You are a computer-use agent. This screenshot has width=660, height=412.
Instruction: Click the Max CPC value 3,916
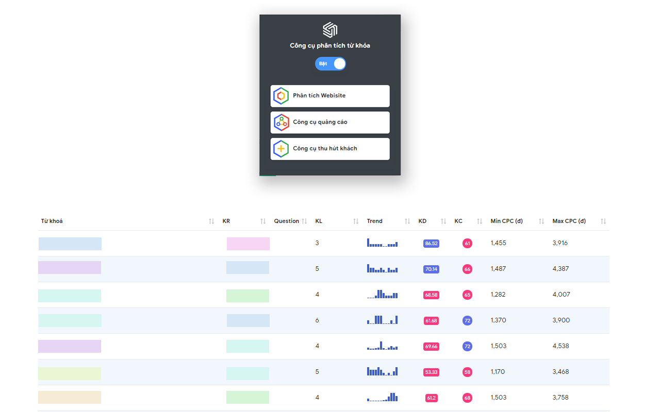(560, 243)
